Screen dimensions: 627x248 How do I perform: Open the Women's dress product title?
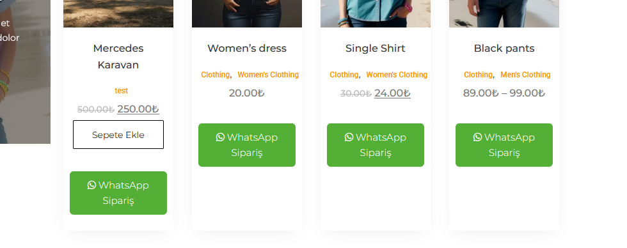(x=247, y=49)
